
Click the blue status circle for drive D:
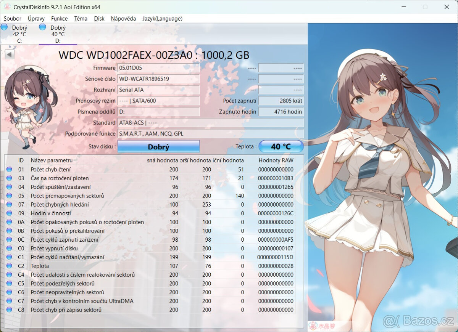pyautogui.click(x=42, y=27)
